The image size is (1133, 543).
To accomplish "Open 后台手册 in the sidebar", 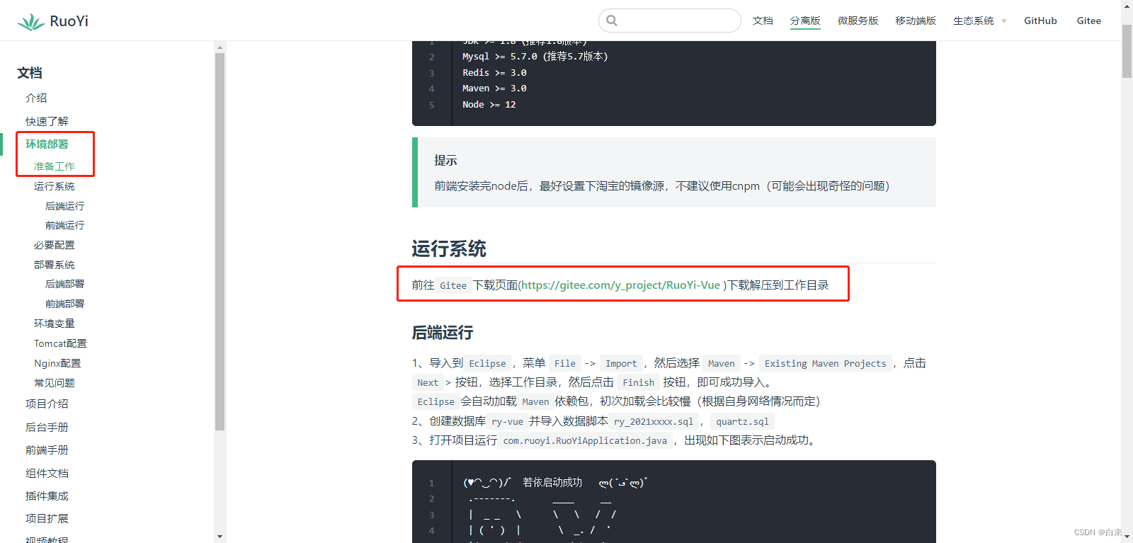I will [x=47, y=427].
